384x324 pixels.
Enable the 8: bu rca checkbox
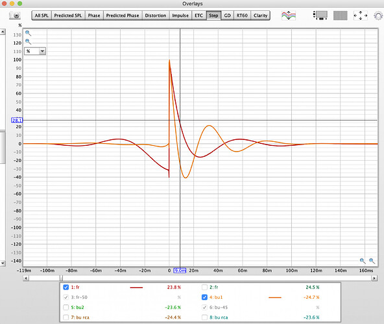click(204, 317)
